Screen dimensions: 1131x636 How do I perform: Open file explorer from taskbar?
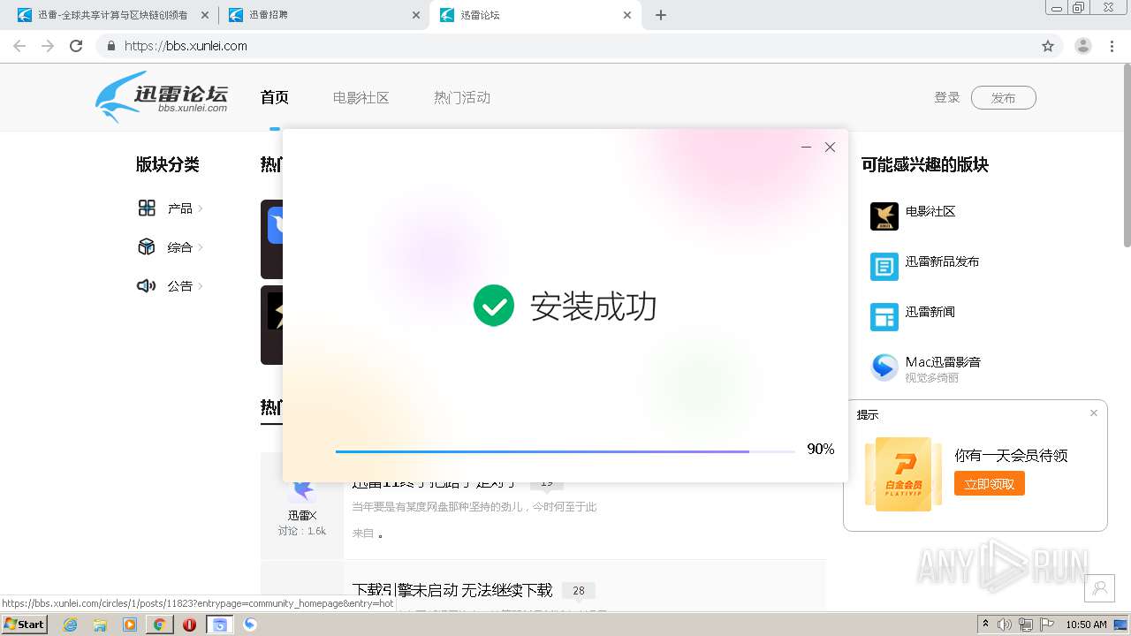tap(100, 625)
